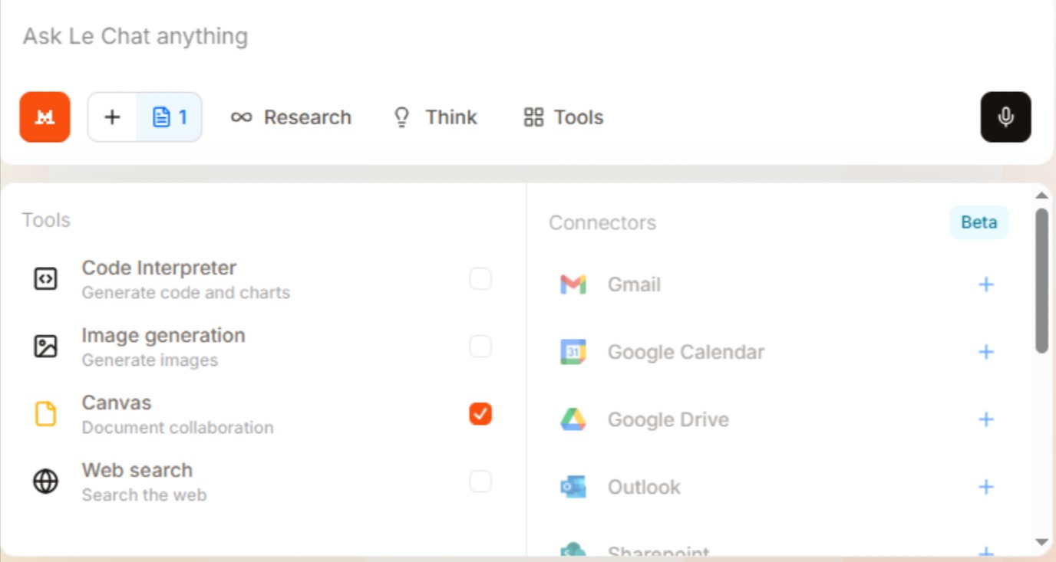The image size is (1056, 562).
Task: Tick the Image generation checkbox
Action: click(x=480, y=347)
